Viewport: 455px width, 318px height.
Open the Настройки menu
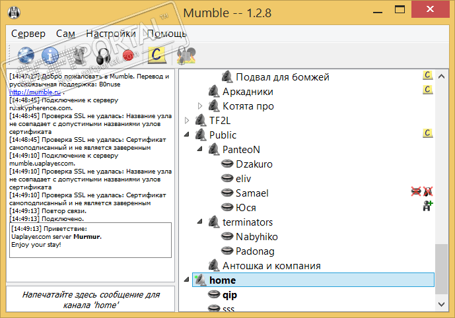111,34
